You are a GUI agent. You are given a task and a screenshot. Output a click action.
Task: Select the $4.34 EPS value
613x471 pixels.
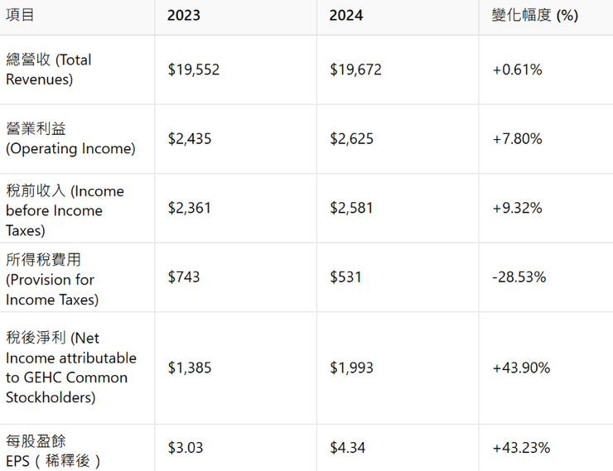click(347, 448)
